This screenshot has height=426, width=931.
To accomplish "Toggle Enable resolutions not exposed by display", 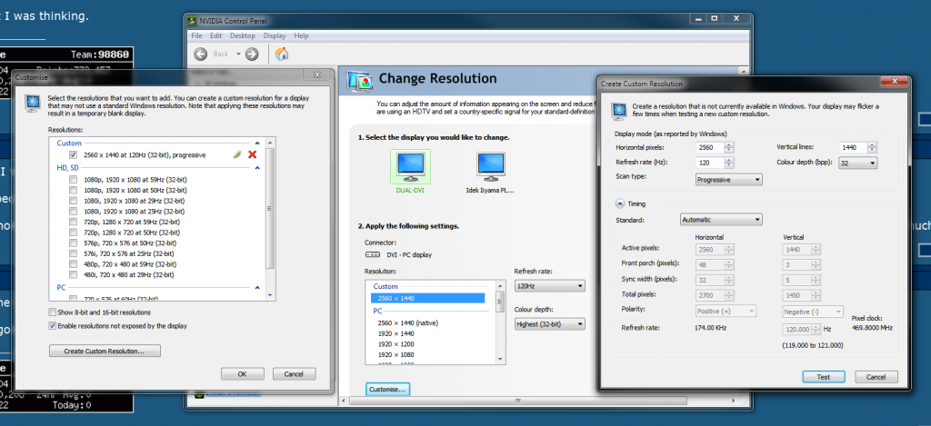I will click(x=53, y=325).
